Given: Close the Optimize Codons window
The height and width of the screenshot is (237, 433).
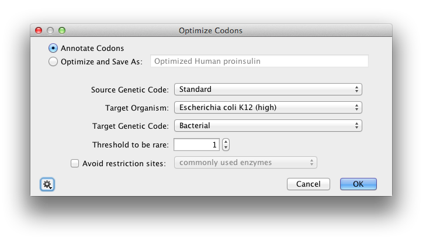Looking at the screenshot, I should 39,30.
